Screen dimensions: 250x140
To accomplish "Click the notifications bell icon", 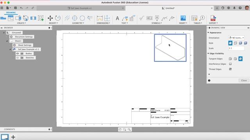I will 234,8.
